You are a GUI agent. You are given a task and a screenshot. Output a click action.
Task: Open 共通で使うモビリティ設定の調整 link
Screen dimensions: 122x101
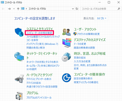(42, 87)
